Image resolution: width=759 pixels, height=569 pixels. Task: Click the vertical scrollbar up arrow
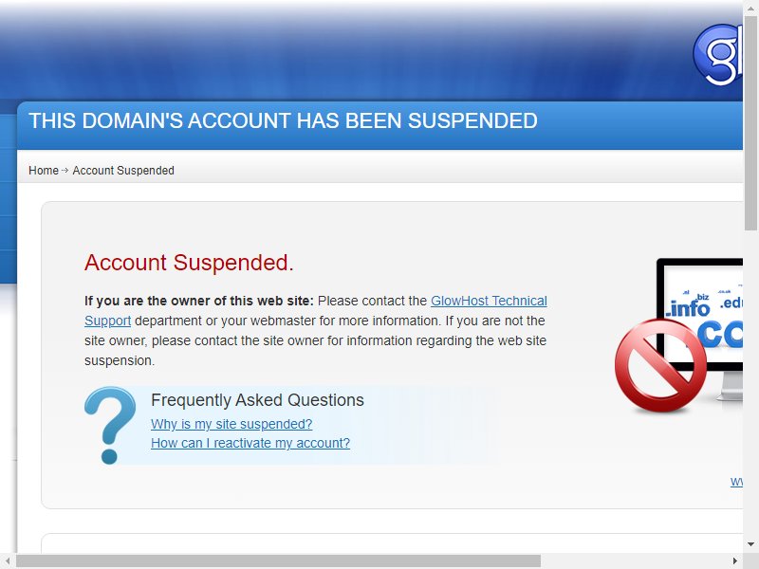point(750,7)
